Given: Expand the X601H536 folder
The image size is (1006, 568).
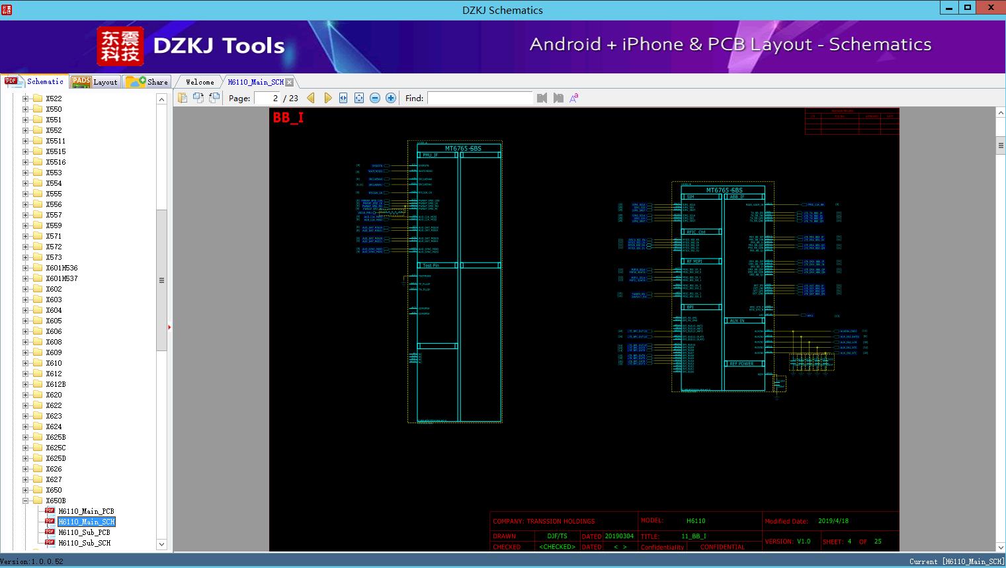Looking at the screenshot, I should click(x=26, y=268).
